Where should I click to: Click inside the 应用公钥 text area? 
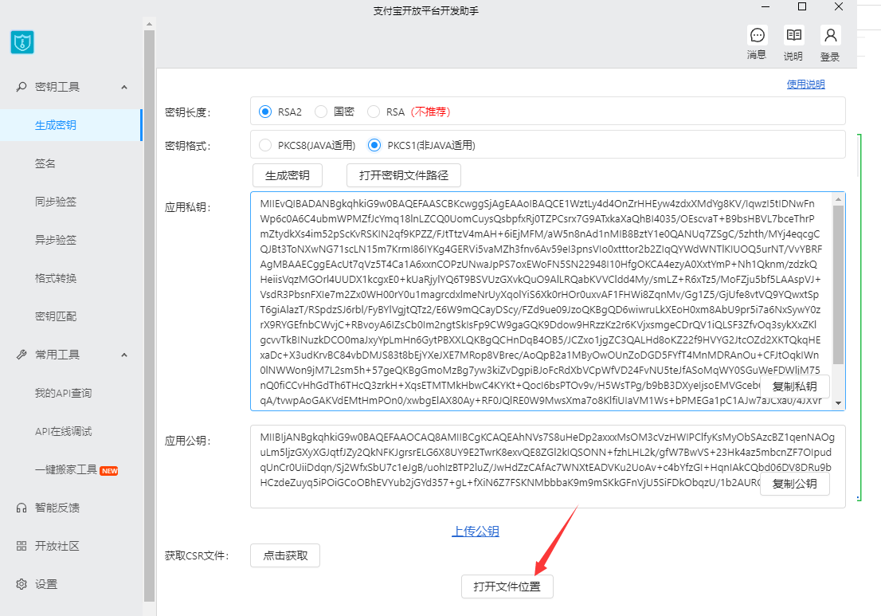click(x=548, y=466)
